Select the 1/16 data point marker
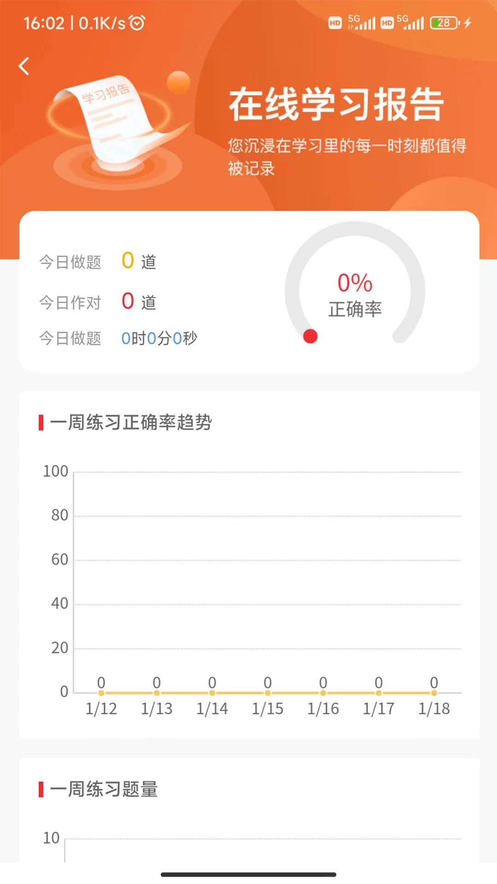Screen dimensions: 497x884 323,693
